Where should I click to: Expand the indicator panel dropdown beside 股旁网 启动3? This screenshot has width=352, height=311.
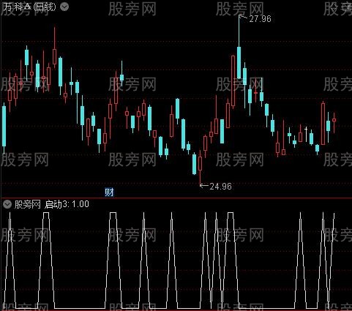click(x=7, y=204)
